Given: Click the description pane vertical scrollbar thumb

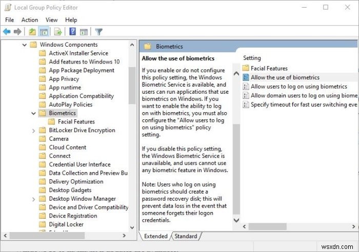Looking at the screenshot, I should 236,169.
